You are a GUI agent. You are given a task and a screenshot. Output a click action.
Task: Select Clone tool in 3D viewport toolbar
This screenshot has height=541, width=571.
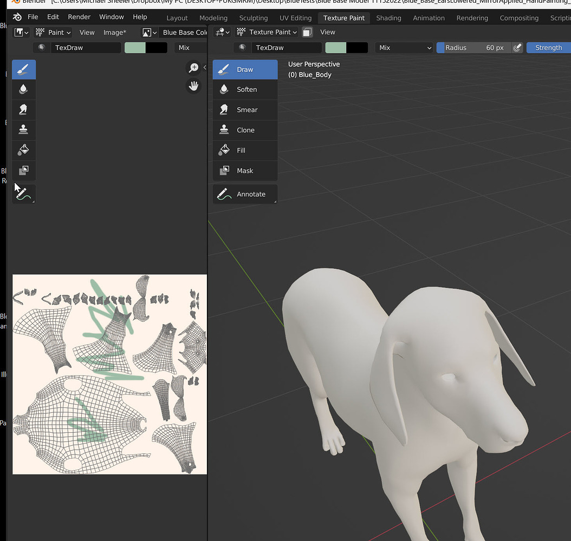point(245,130)
